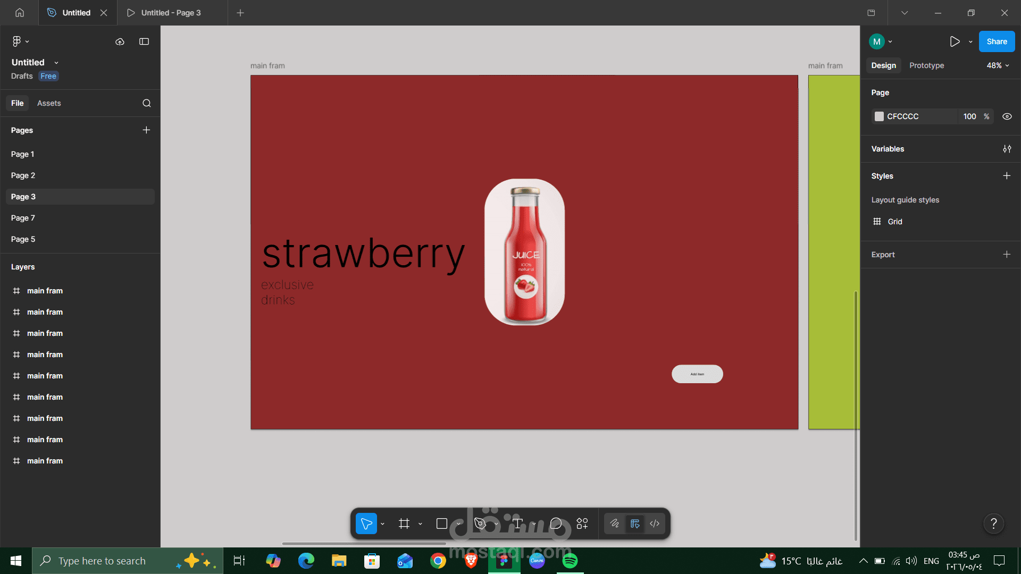Open shape tools dropdown

pyautogui.click(x=458, y=524)
